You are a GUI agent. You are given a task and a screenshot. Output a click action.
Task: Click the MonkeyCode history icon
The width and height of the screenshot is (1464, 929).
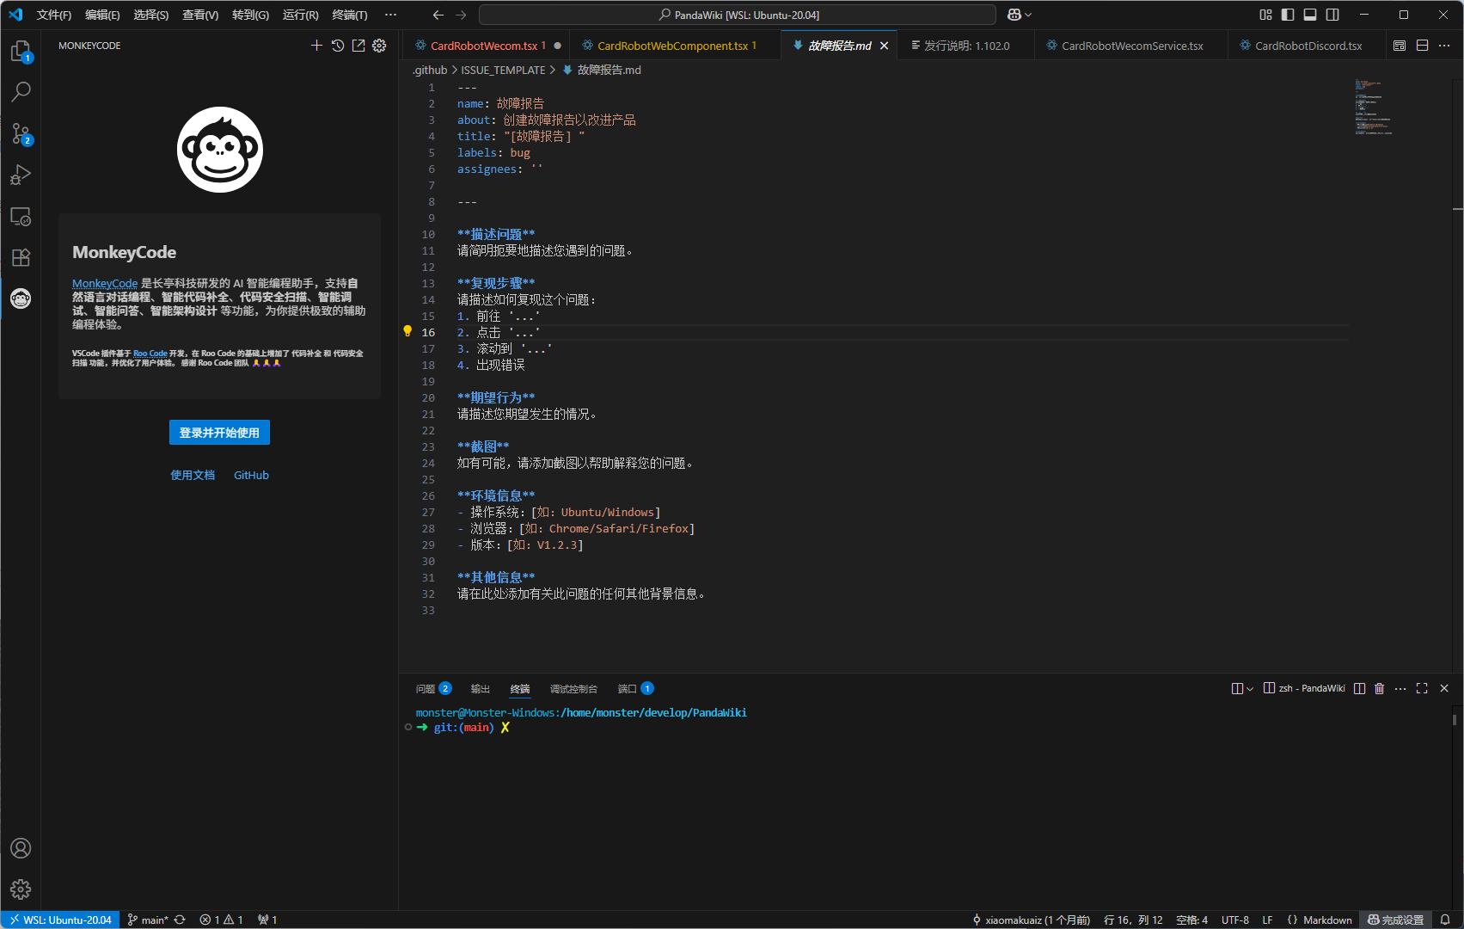coord(338,46)
